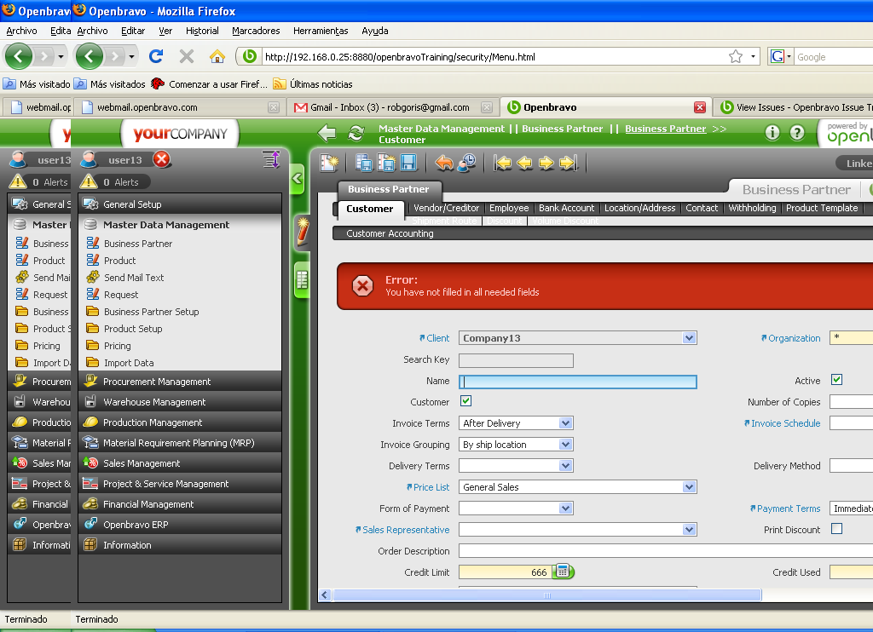Screen dimensions: 873x632
Task: Open the Invoice Terms dropdown
Action: (565, 423)
